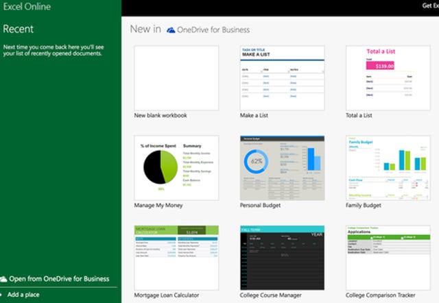Viewport: 439px width, 303px height.
Task: Select the College Course Manager template thumbnail
Action: pyautogui.click(x=282, y=258)
